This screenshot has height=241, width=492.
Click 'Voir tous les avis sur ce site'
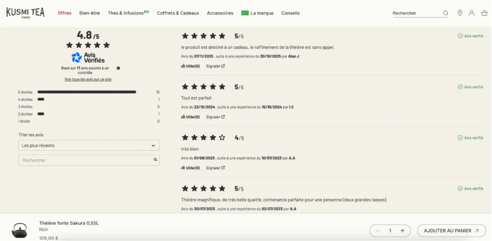tap(88, 79)
